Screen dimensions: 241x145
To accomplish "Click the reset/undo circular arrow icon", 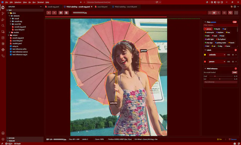I will point(230,13).
